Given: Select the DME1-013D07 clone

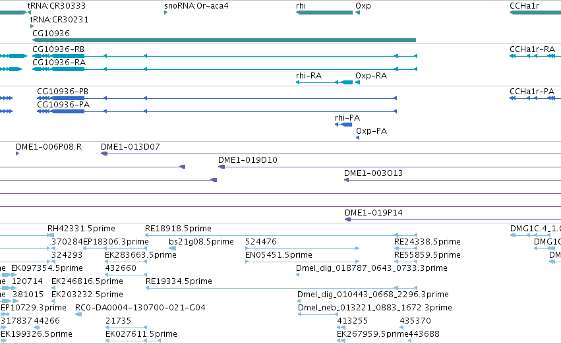Looking at the screenshot, I should [331, 154].
